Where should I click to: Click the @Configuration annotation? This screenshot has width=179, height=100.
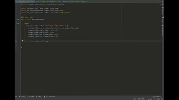(x=27, y=17)
